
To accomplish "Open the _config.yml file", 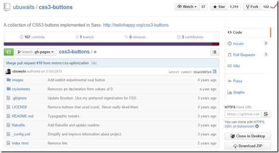I will pos(21,134).
